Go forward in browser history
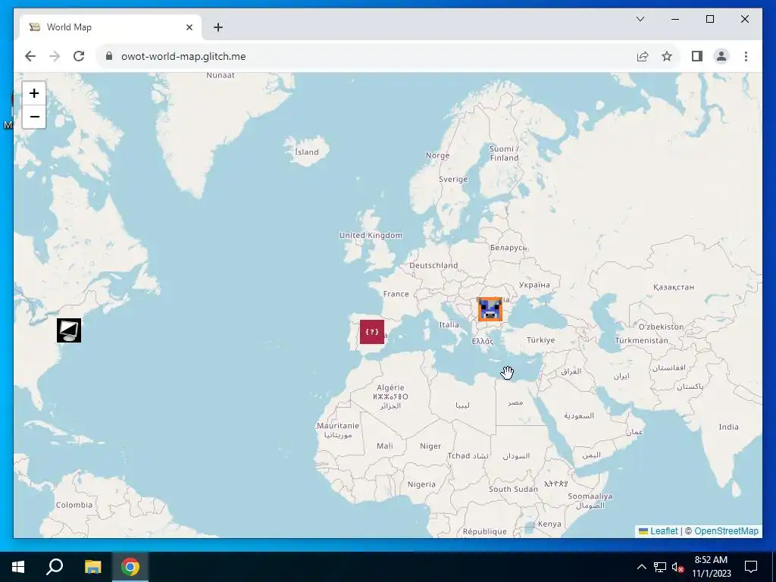 click(x=55, y=56)
